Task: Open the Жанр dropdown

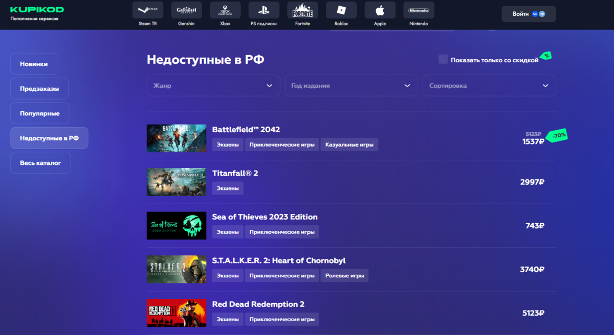Action: [213, 85]
